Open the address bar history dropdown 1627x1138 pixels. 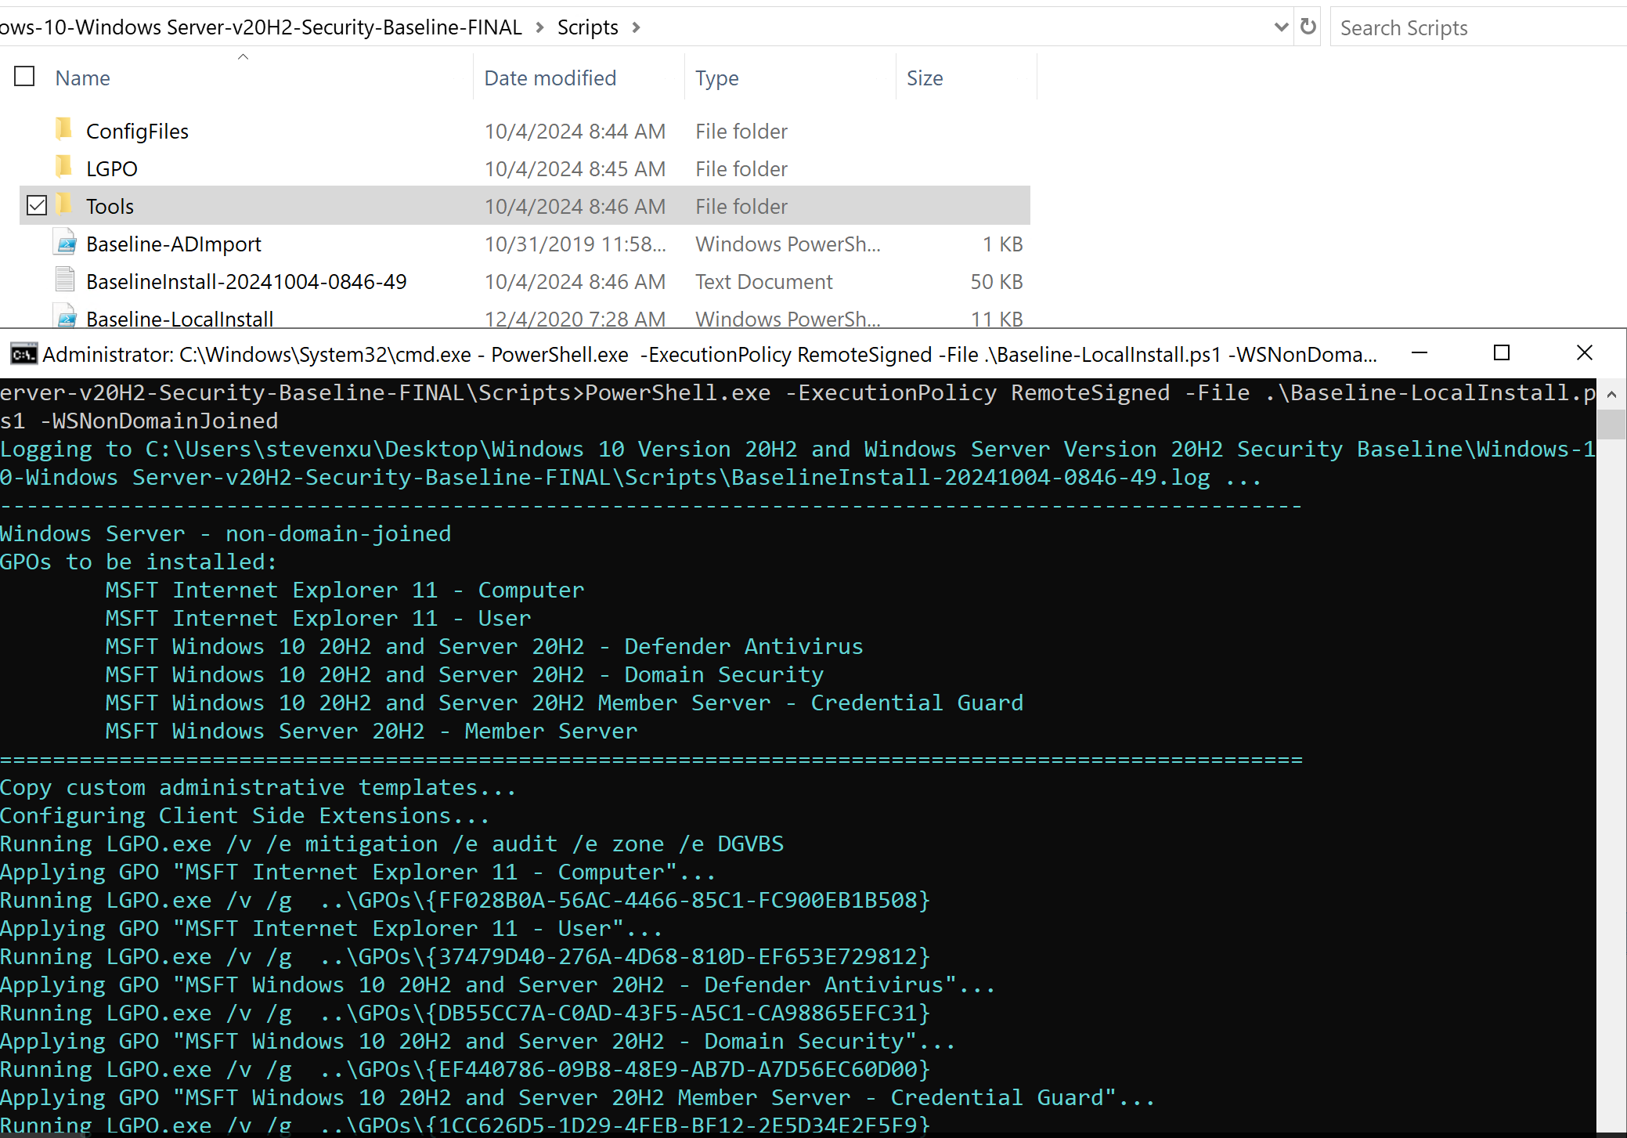pyautogui.click(x=1281, y=27)
